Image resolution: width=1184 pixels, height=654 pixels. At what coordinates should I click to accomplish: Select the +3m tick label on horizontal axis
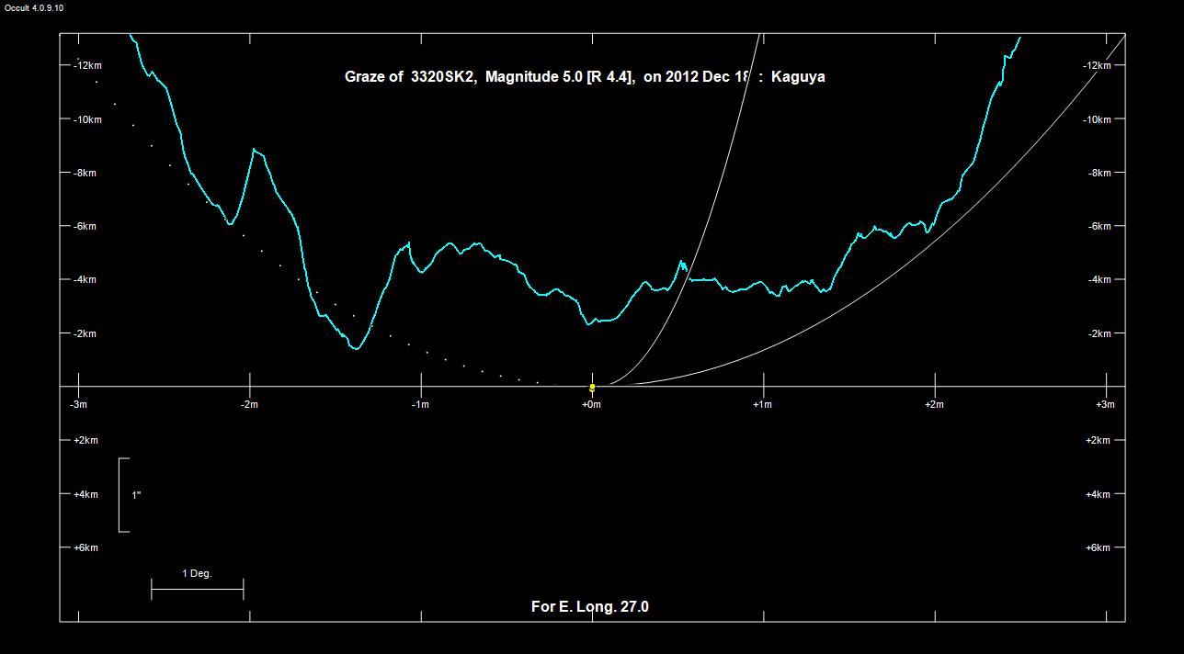click(1104, 405)
